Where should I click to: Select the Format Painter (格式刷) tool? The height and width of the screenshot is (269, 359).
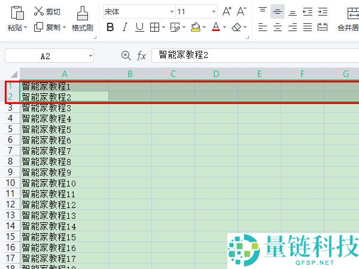[x=83, y=19]
